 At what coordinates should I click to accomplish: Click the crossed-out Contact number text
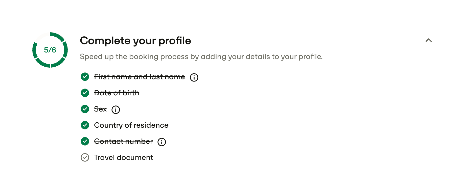123,141
